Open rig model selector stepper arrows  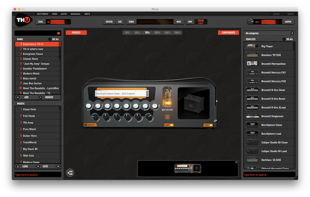(x=147, y=93)
